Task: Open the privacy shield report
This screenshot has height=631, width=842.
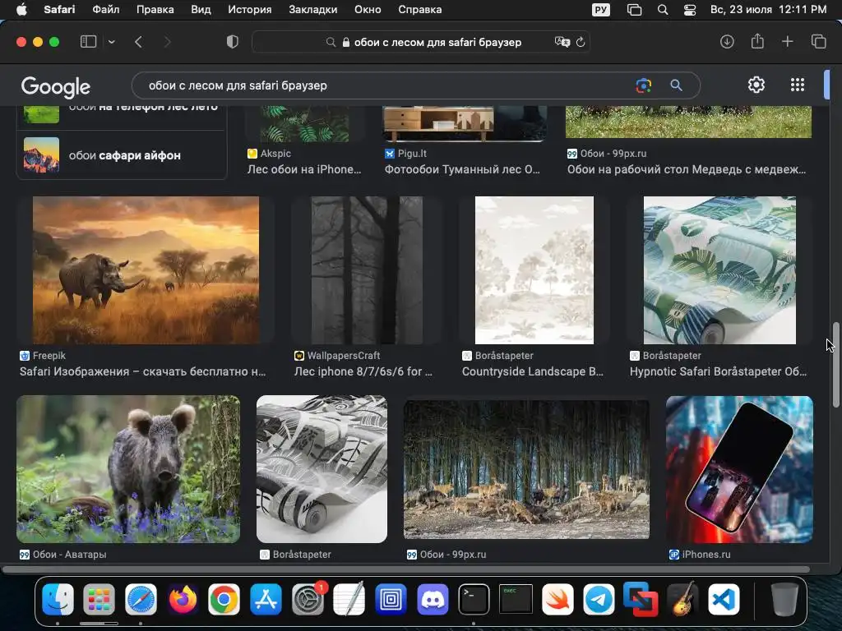Action: pyautogui.click(x=232, y=42)
